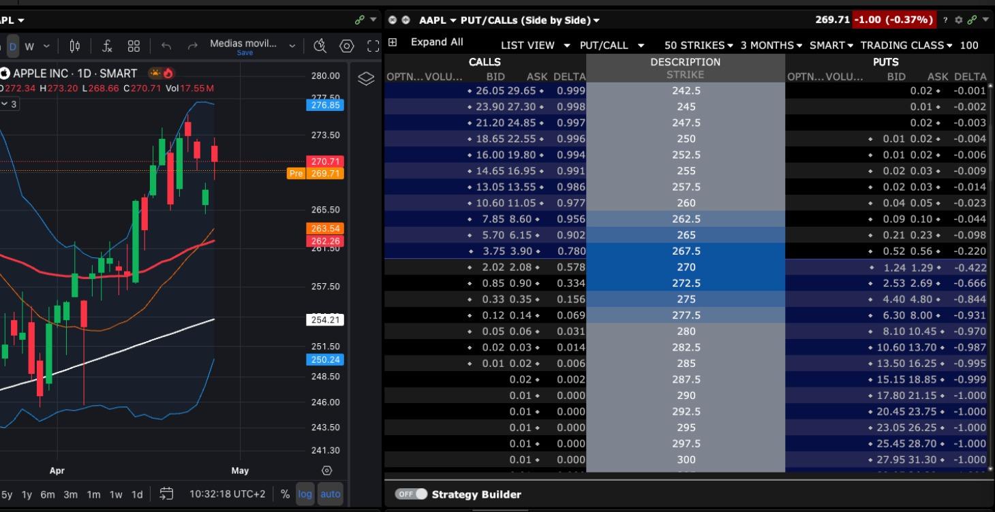Set chart range to 1y
The height and width of the screenshot is (512, 995).
click(27, 494)
